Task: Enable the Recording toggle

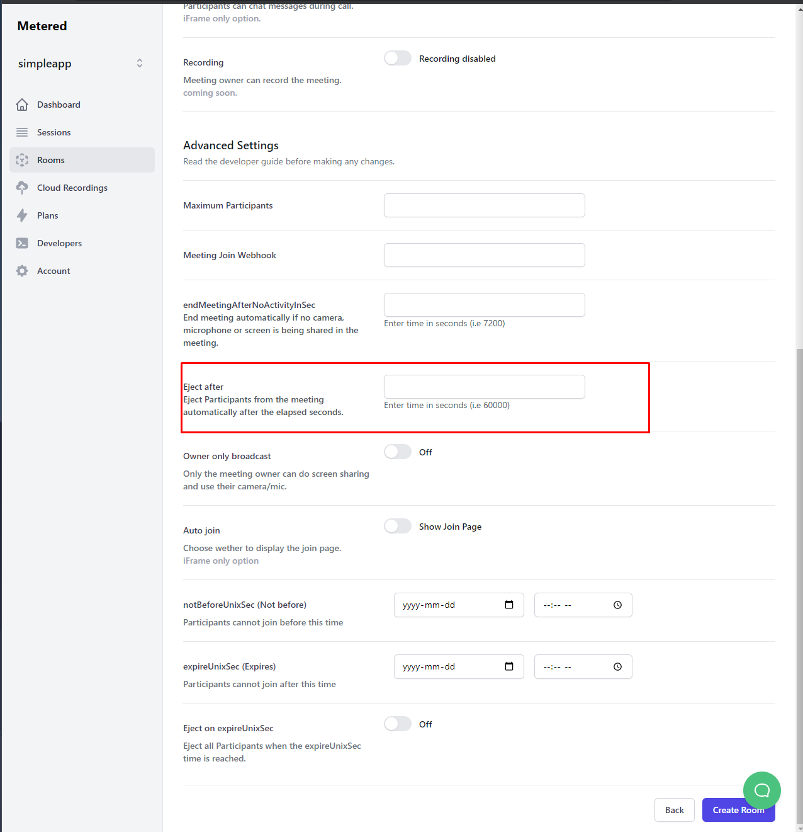Action: [x=398, y=58]
